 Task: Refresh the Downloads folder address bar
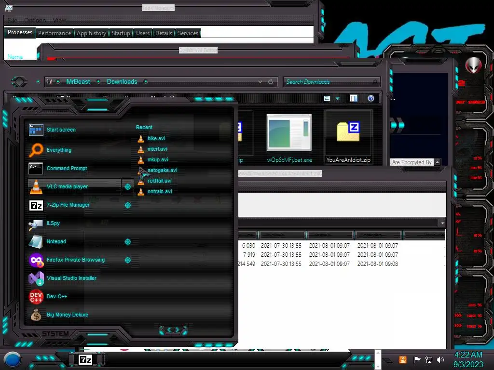pyautogui.click(x=271, y=82)
